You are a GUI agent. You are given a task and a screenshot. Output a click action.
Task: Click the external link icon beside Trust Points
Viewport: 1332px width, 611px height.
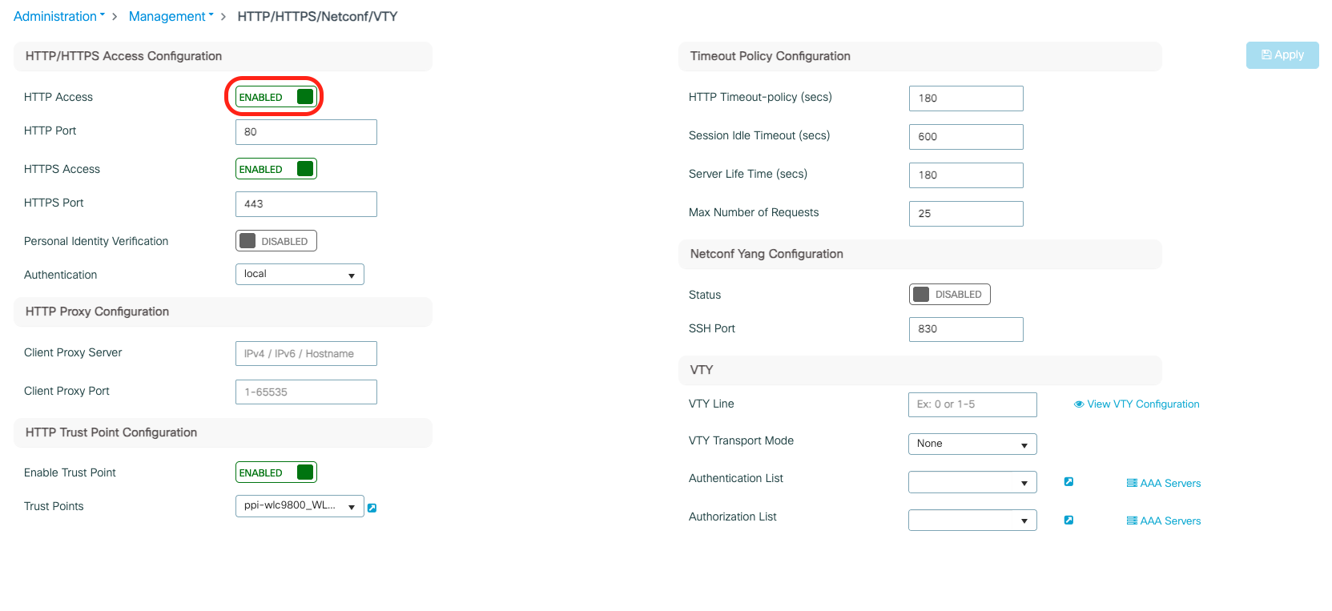coord(372,508)
